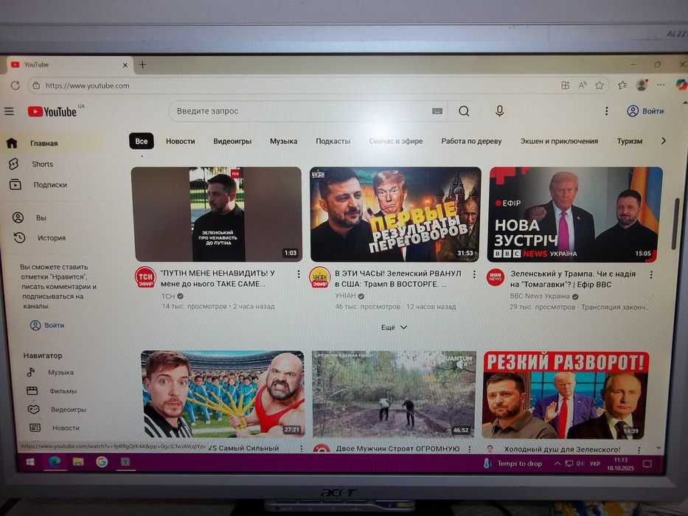688x516 pixels.
Task: Open the BBC News channel avatar
Action: pos(496,278)
